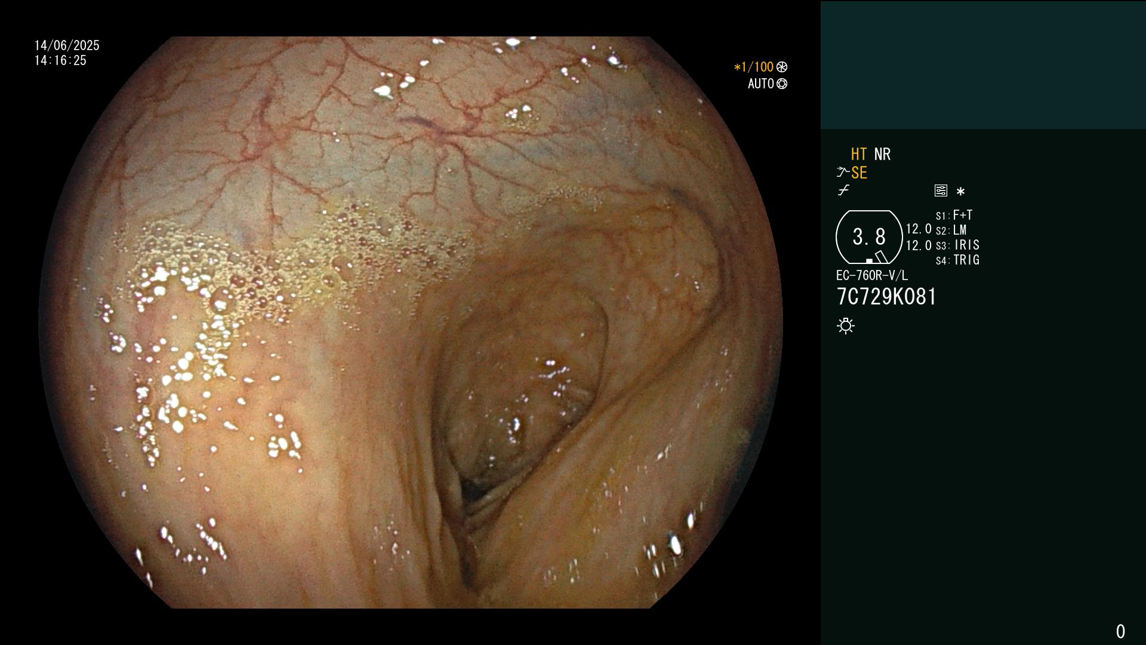Click the AUTO iris mode icon
Viewport: 1146px width, 645px height.
[782, 84]
